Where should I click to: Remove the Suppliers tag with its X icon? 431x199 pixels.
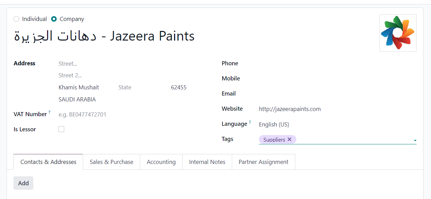point(290,139)
